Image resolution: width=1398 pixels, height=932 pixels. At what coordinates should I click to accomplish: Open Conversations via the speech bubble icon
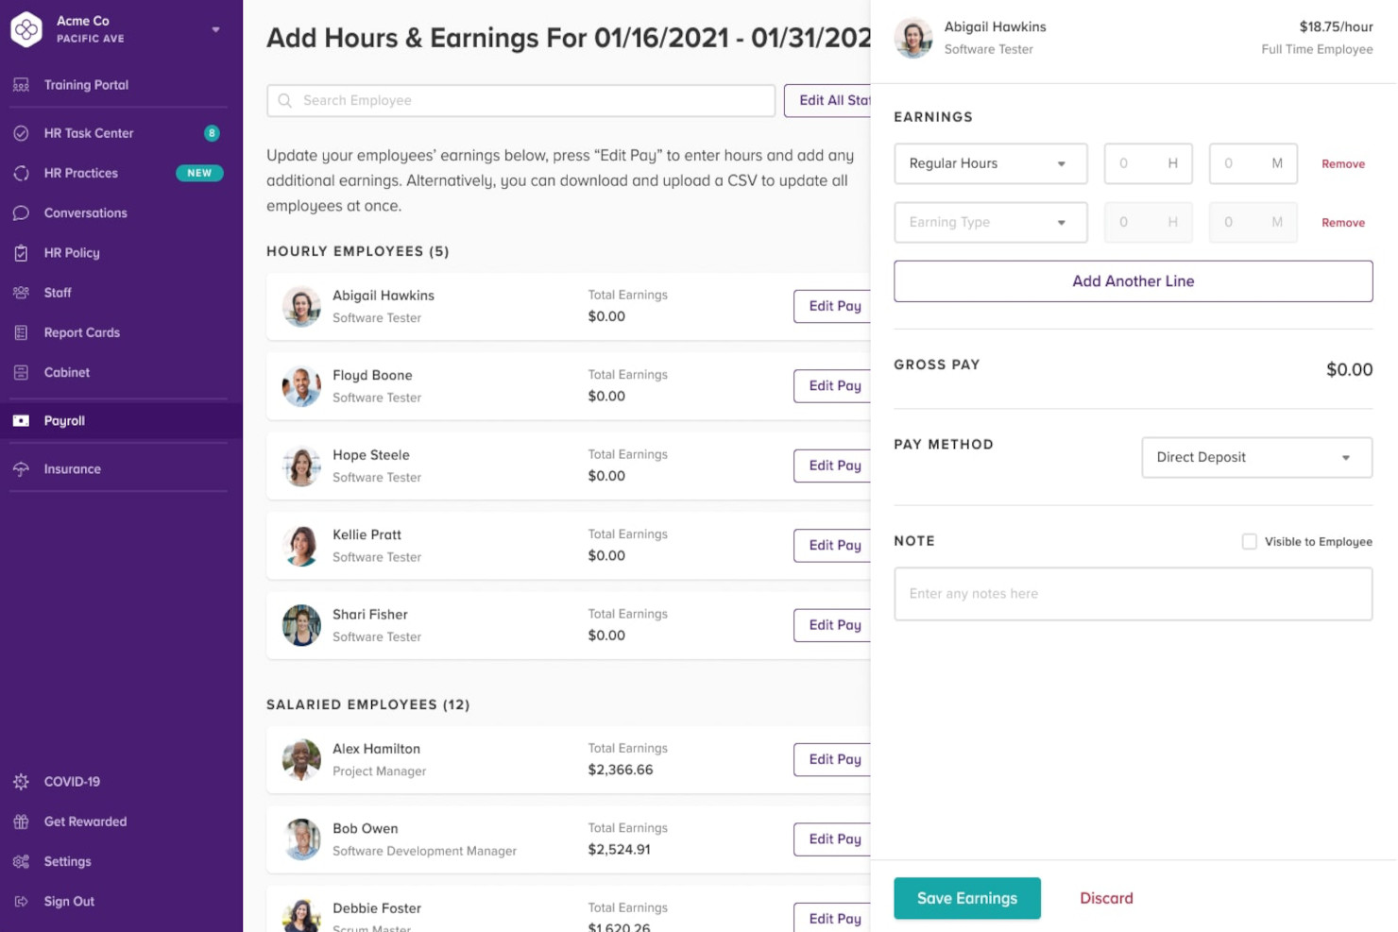(21, 213)
